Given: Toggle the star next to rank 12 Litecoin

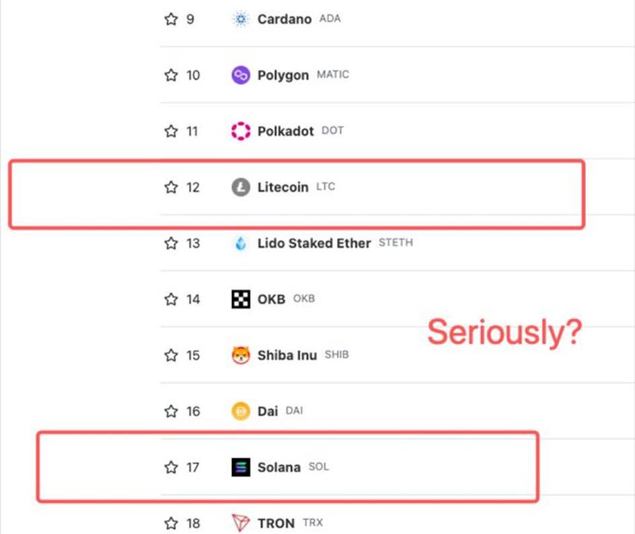Looking at the screenshot, I should click(171, 187).
